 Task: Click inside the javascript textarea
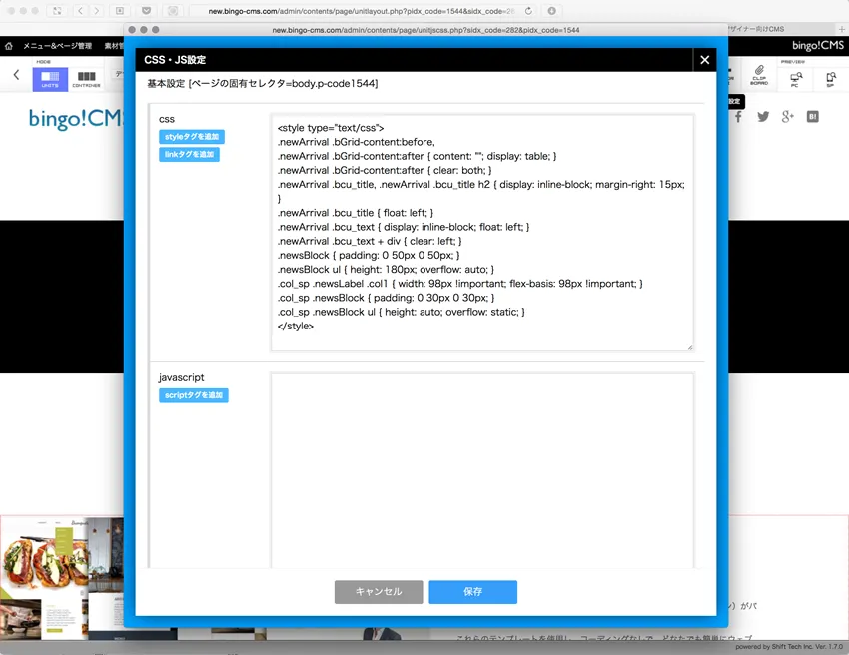pyautogui.click(x=481, y=469)
